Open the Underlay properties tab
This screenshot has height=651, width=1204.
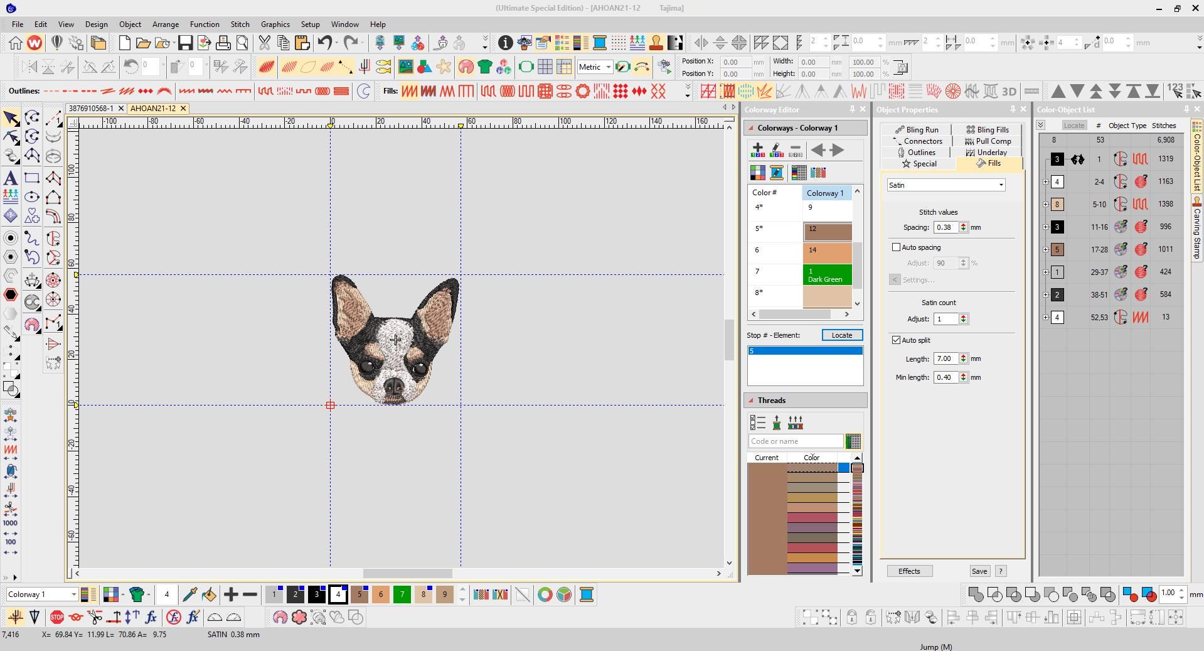[986, 153]
